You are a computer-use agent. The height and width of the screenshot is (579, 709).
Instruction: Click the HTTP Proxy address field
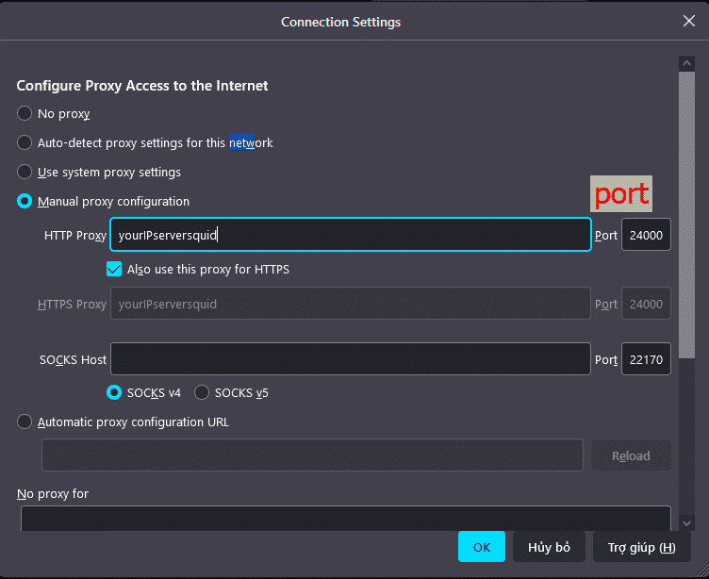point(350,235)
